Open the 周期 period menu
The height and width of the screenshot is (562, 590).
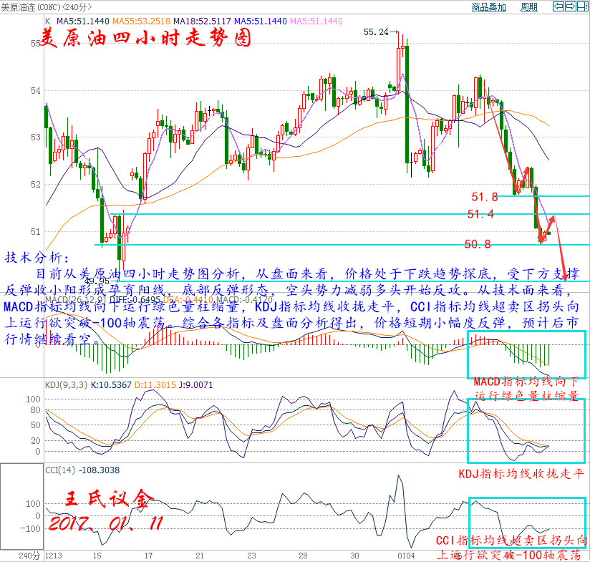[x=528, y=7]
